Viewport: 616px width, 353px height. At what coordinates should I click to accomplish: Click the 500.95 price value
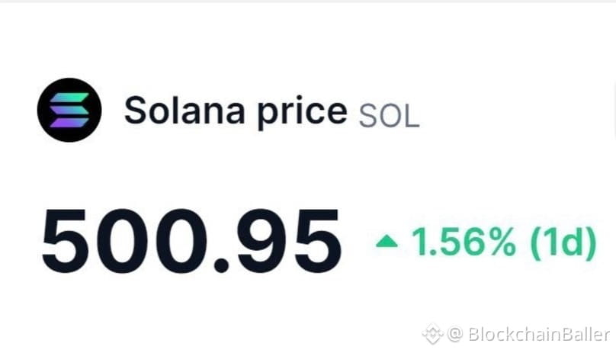tap(191, 241)
